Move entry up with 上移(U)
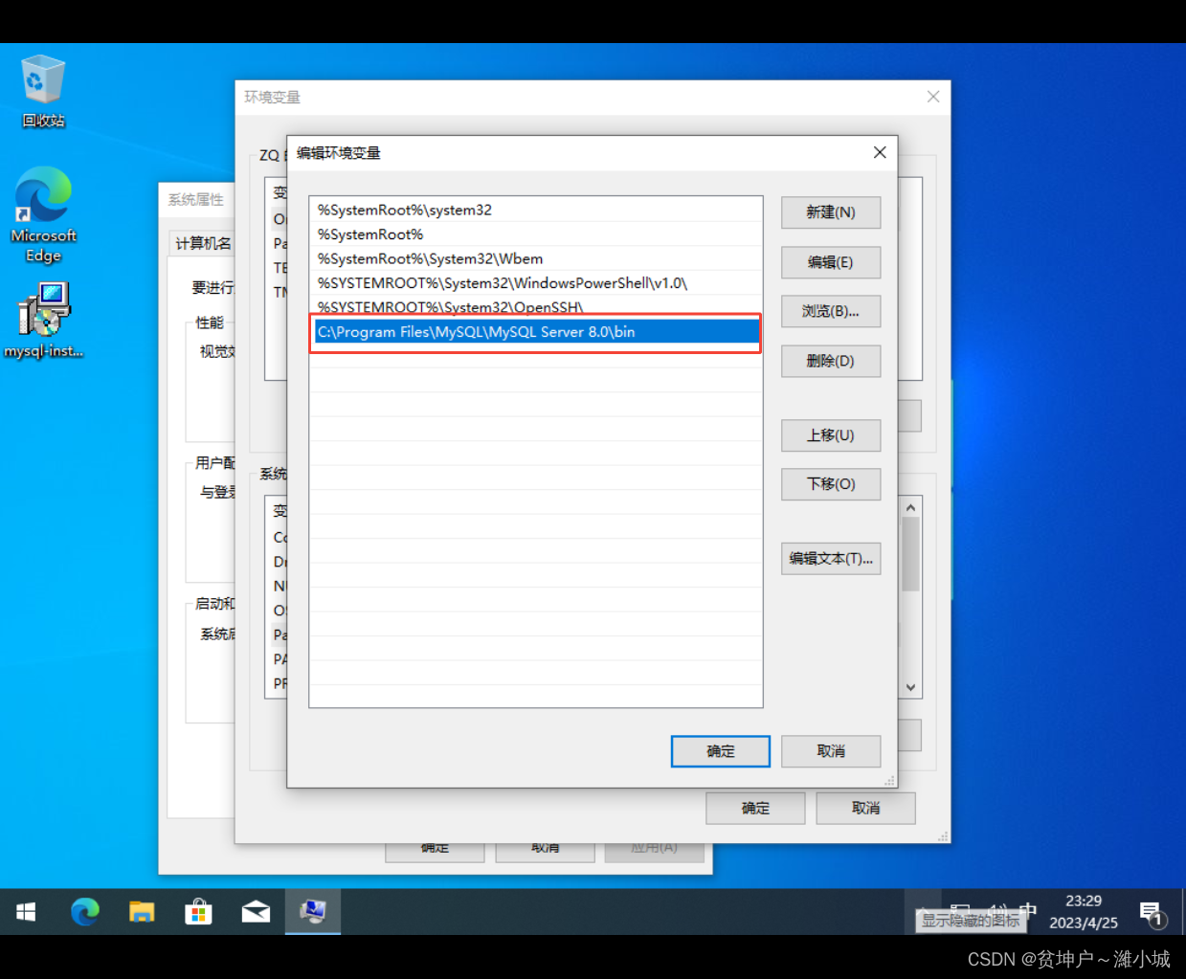Screen dimensions: 1186x979 [831, 435]
